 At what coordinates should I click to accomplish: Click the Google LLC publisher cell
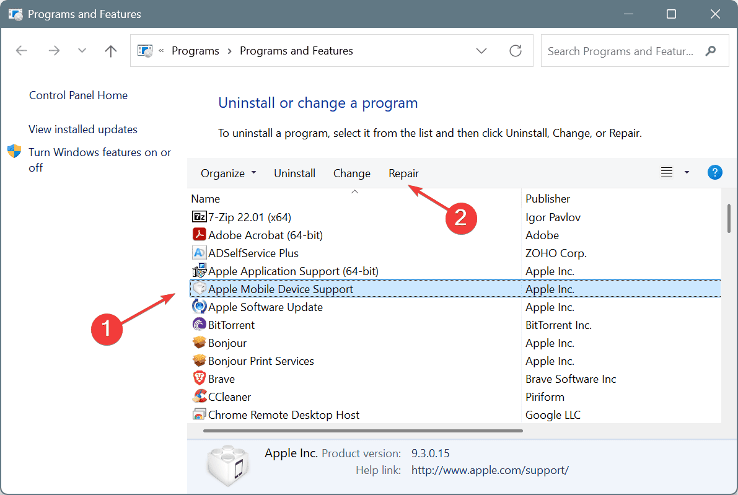[x=553, y=414]
